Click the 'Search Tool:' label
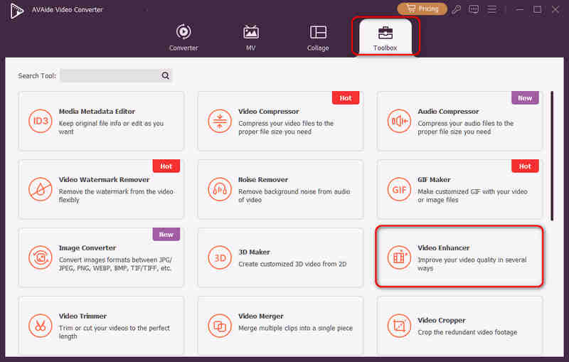569x362 pixels. click(x=37, y=76)
